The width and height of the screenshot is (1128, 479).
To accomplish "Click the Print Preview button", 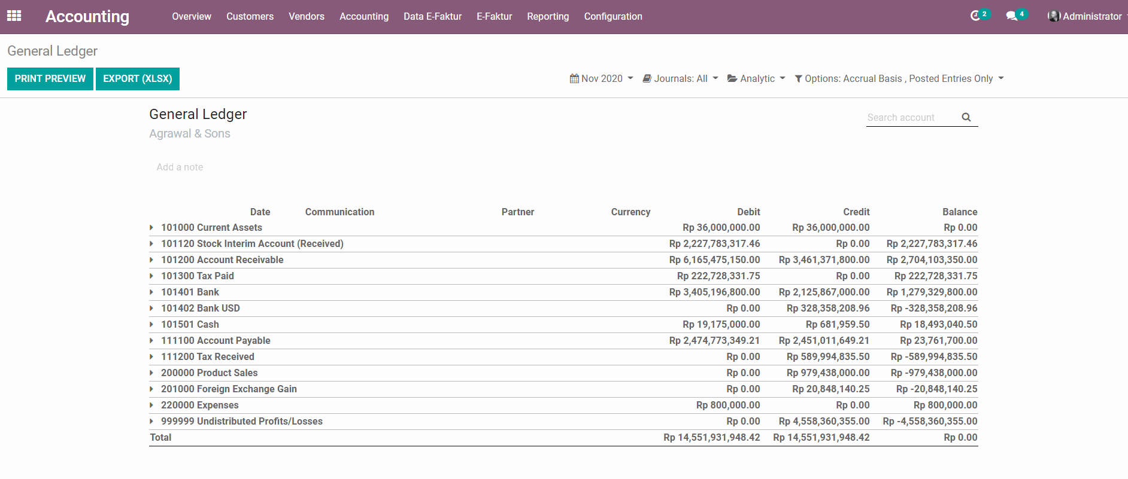I will click(50, 78).
